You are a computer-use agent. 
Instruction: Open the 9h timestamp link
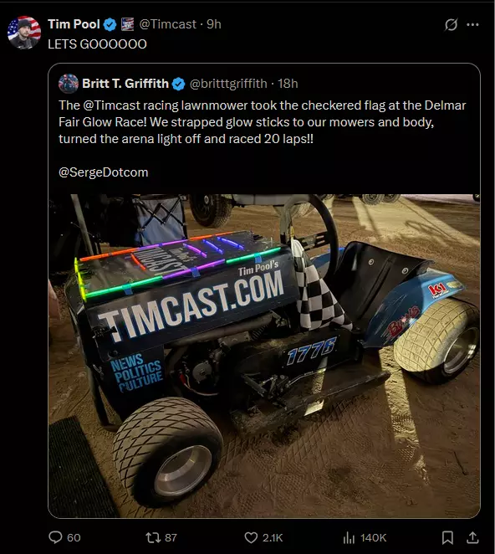click(214, 24)
